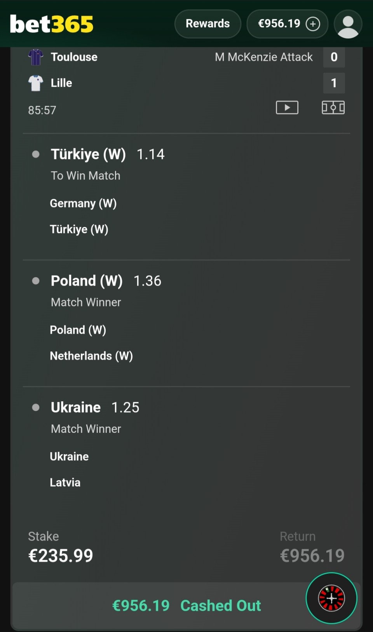
Task: Open the Rewards tab
Action: (x=208, y=24)
